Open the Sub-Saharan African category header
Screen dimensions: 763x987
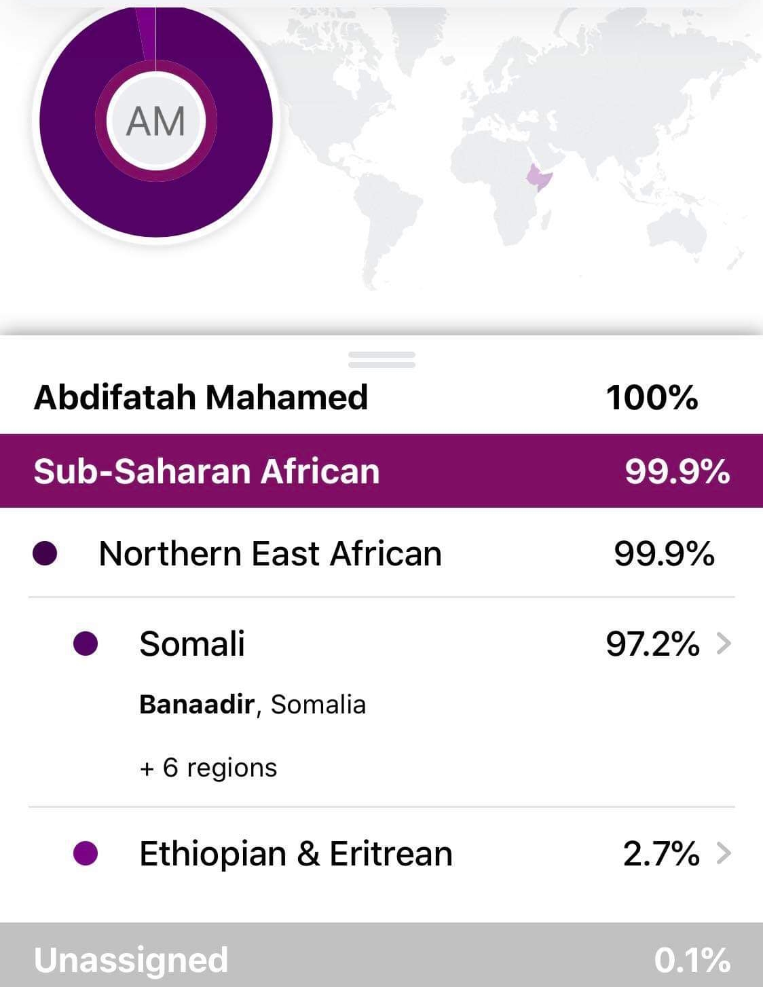(381, 470)
